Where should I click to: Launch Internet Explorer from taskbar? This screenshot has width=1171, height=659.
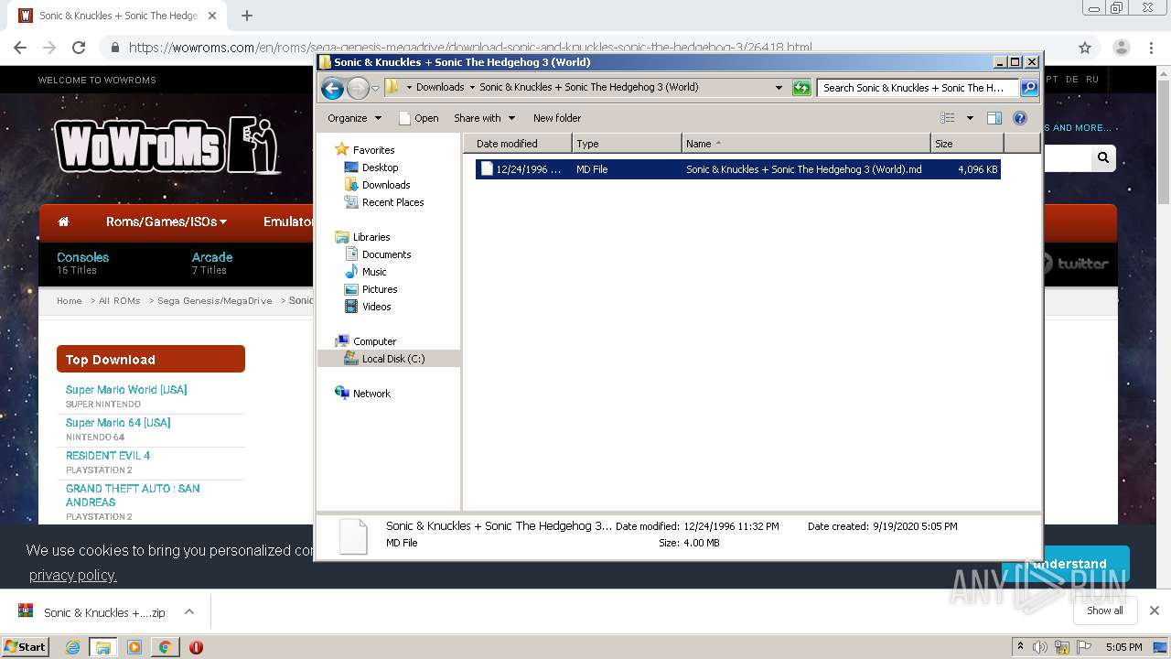[72, 647]
